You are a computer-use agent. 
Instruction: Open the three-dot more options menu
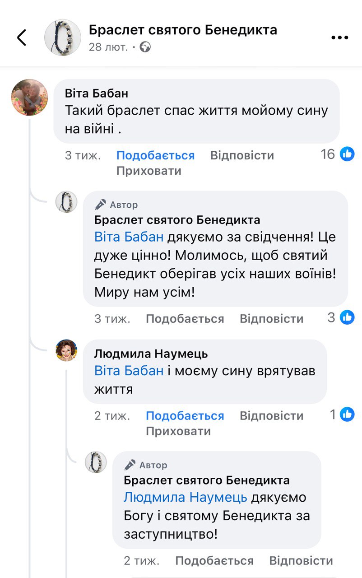pos(339,38)
